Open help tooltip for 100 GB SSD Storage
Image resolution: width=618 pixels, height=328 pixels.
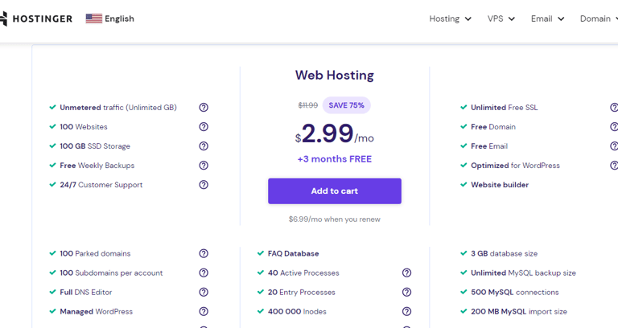coord(204,146)
